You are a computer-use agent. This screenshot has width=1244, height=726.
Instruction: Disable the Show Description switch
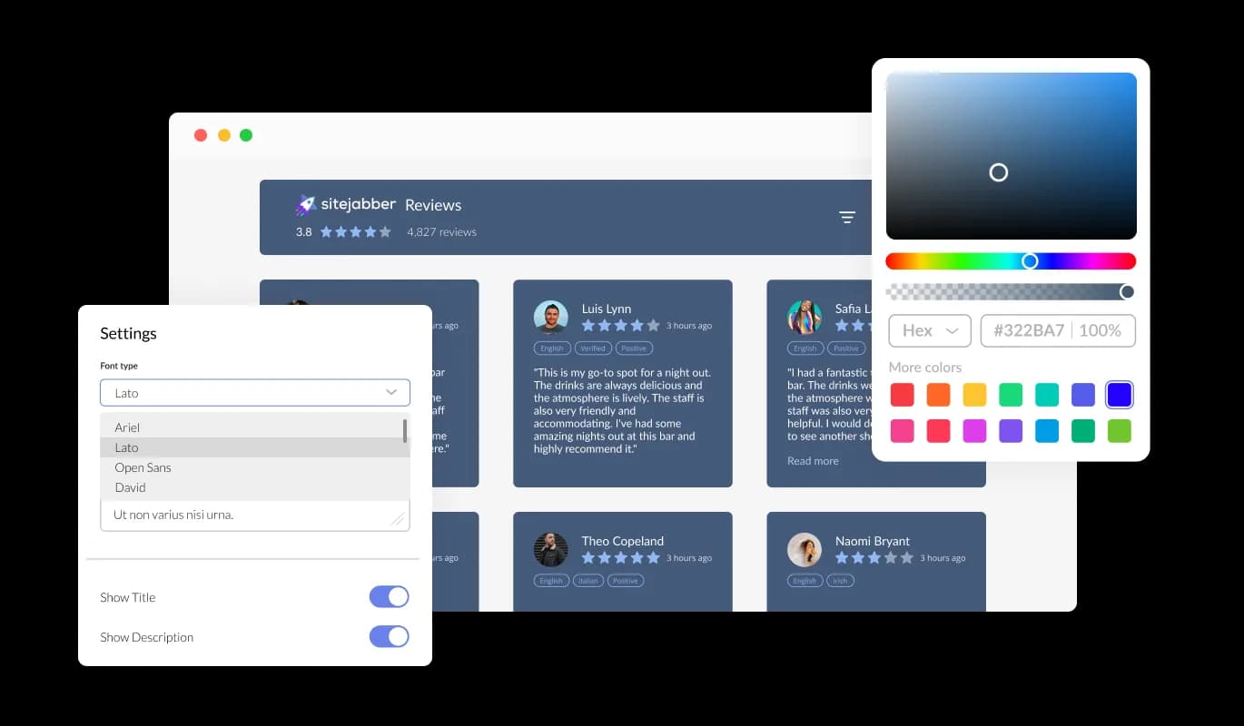389,637
